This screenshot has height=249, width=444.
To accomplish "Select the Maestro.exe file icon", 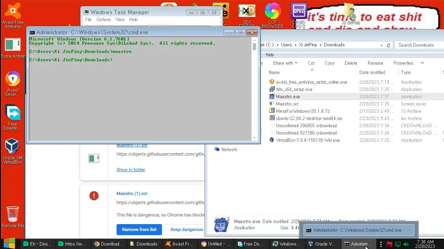I will point(272,96).
